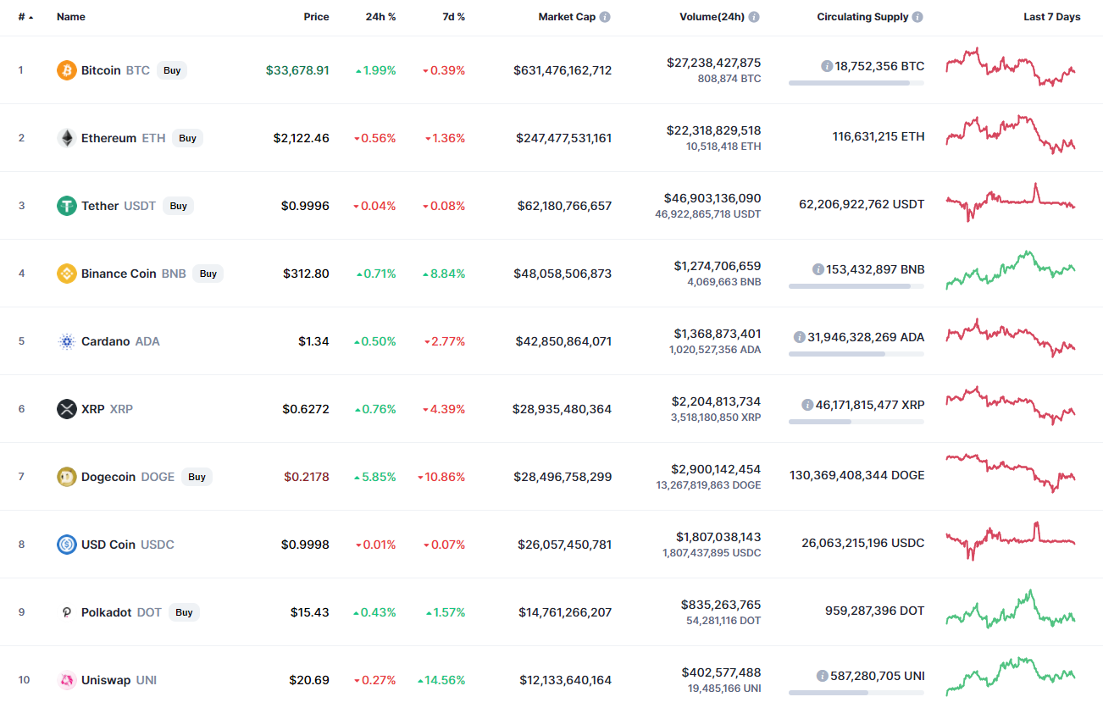This screenshot has width=1103, height=708.
Task: Open Bitcoin's 7-day price chart
Action: tap(1011, 68)
